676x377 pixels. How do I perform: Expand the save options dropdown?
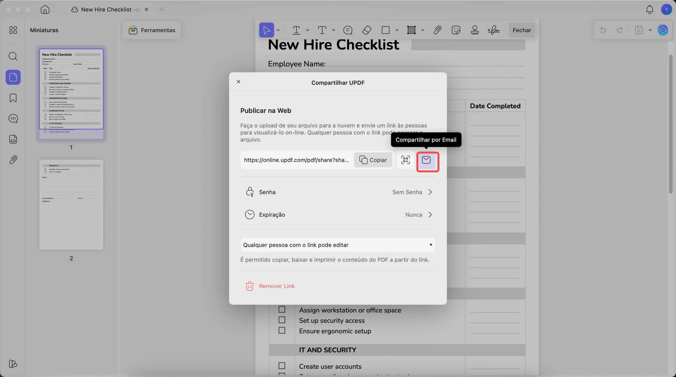[650, 30]
